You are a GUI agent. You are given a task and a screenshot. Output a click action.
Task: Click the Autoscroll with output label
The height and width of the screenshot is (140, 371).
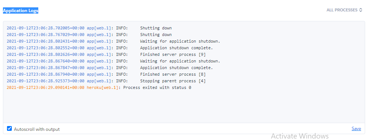pyautogui.click(x=37, y=129)
